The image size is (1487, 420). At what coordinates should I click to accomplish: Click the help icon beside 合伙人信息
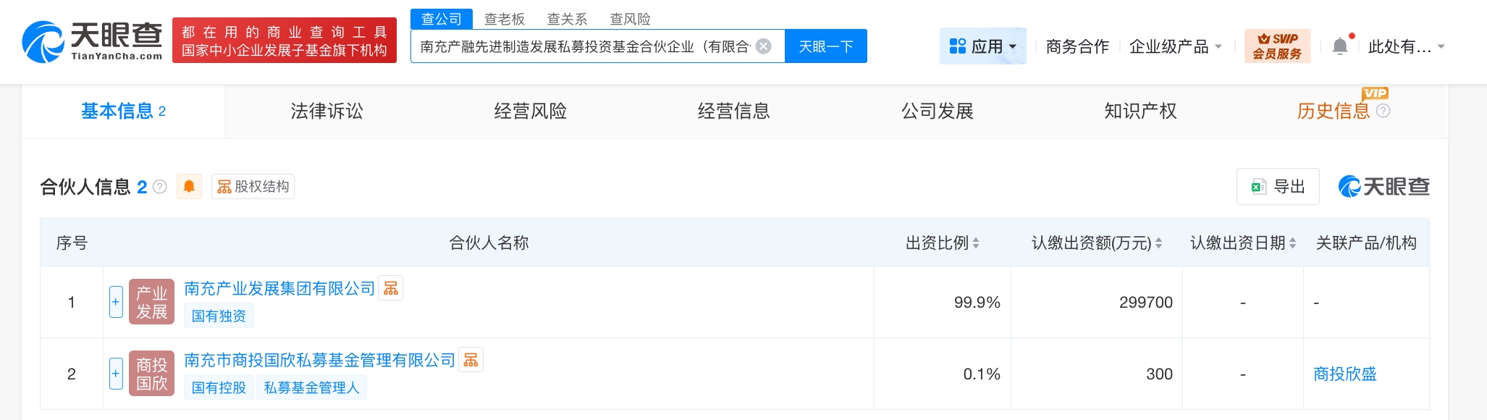tap(160, 187)
